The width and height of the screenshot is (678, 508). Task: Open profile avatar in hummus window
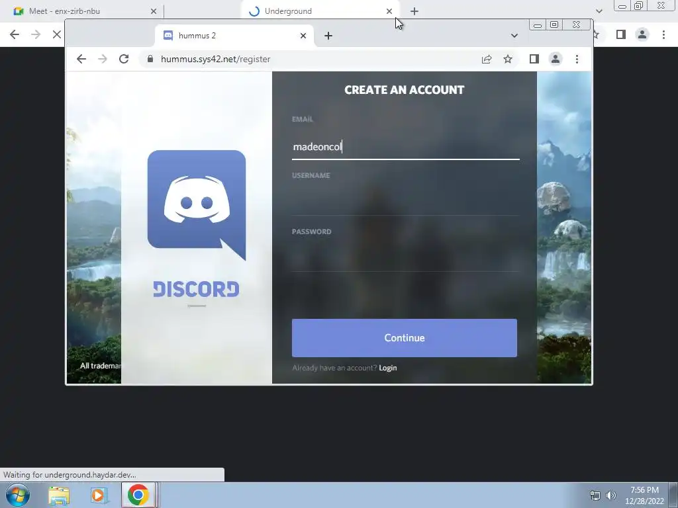556,59
